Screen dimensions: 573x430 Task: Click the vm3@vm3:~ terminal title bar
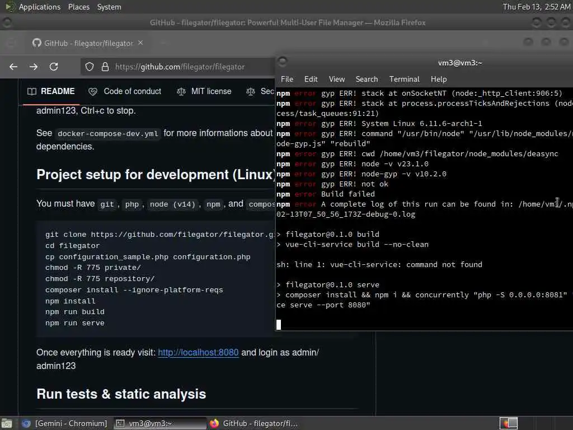460,63
